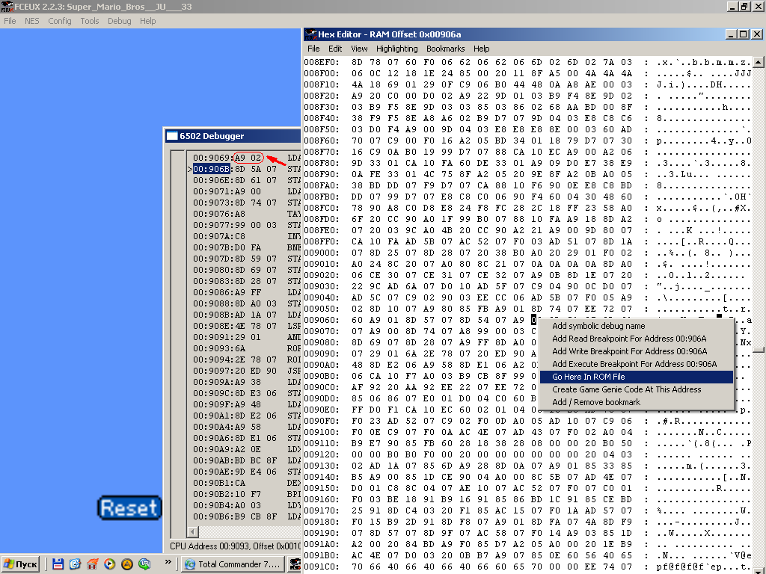
Task: Click the FCEUX main window title icon
Action: 7,6
